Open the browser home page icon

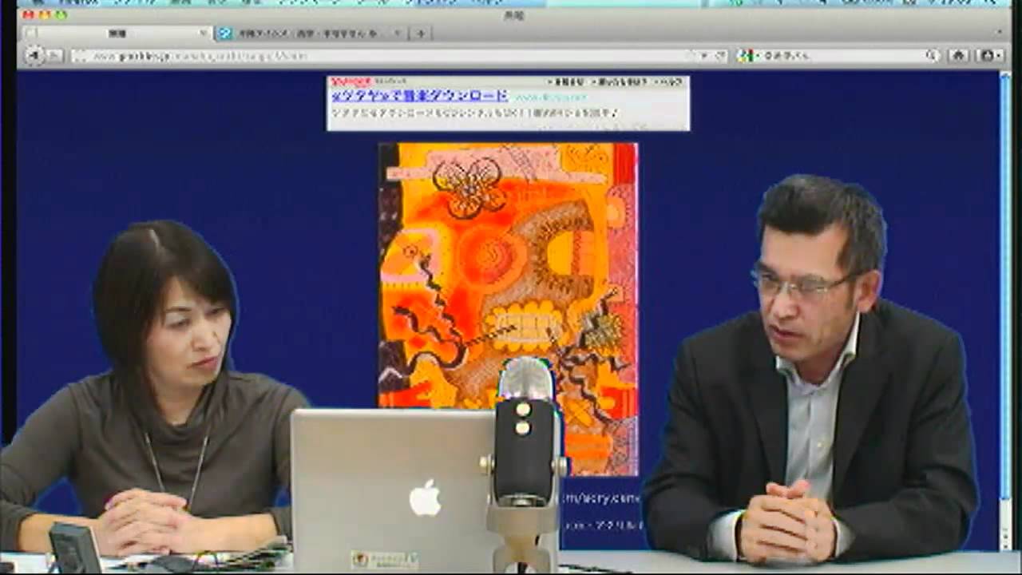click(960, 56)
